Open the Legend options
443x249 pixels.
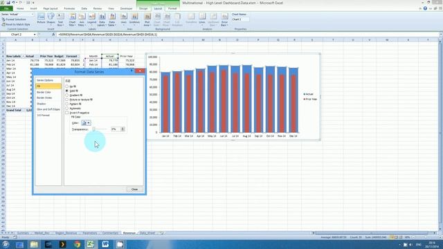92,19
